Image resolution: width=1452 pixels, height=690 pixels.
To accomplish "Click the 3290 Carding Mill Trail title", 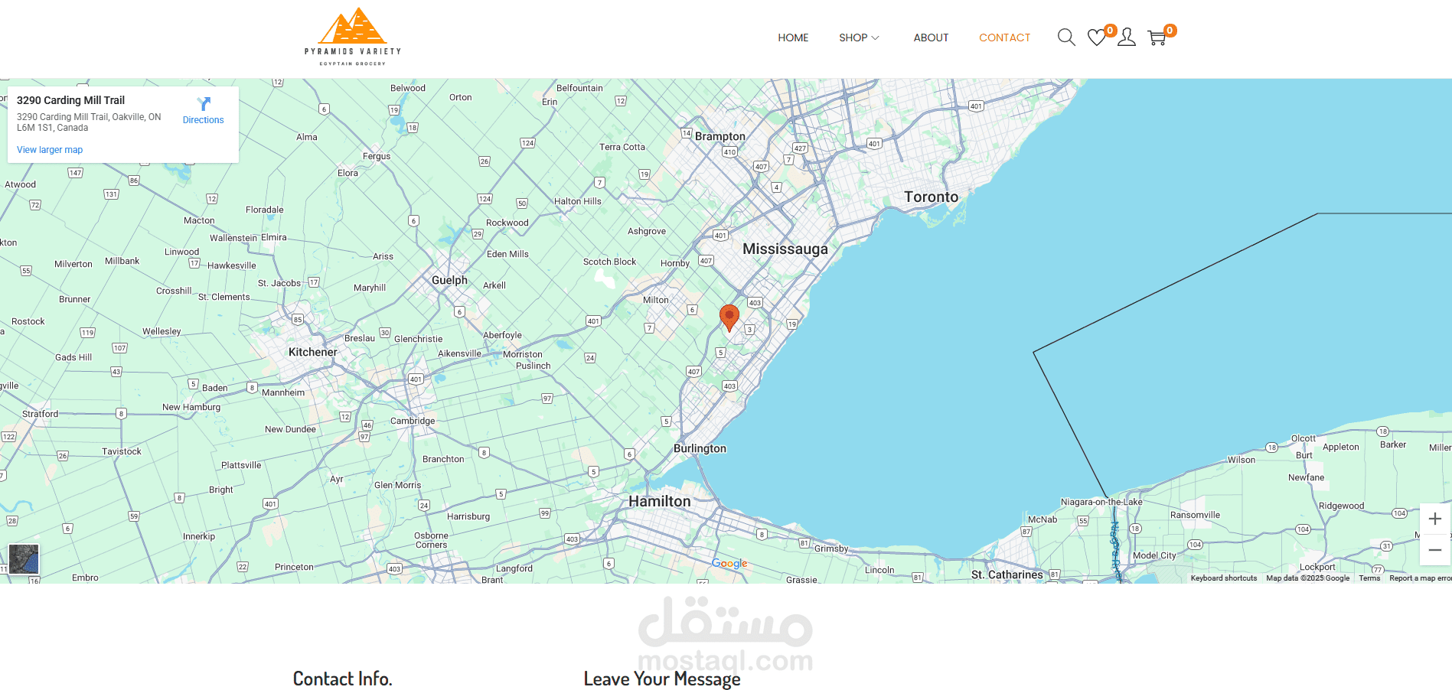I will [70, 100].
